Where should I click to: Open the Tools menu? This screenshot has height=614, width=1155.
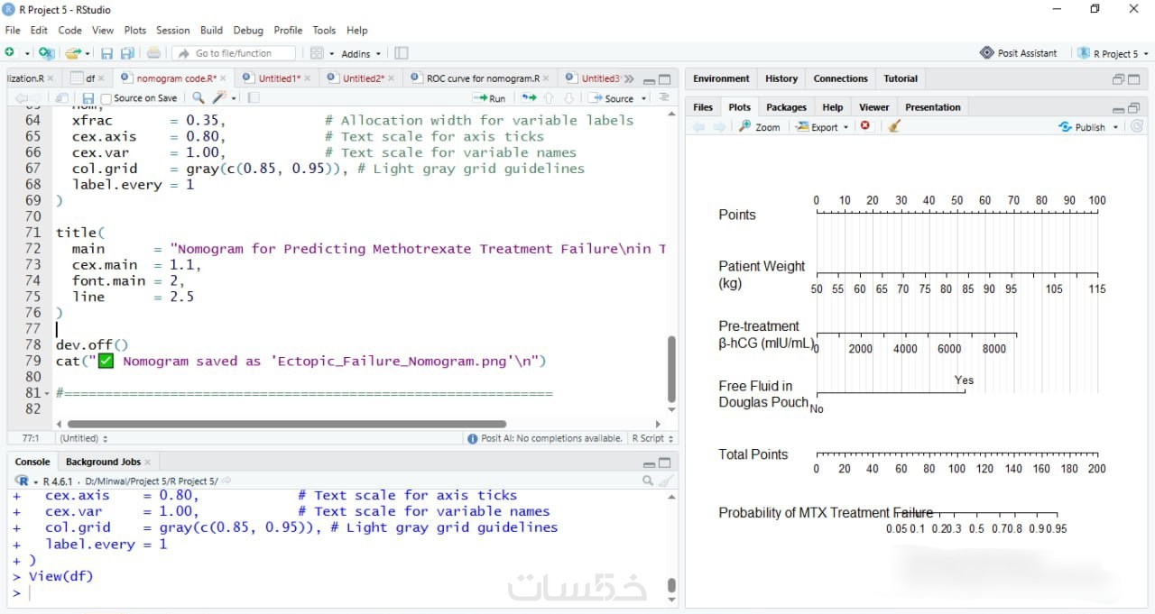(324, 30)
